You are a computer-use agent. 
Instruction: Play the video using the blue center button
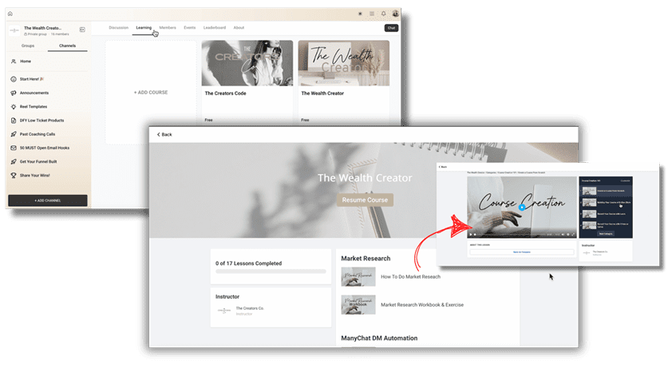click(x=522, y=208)
